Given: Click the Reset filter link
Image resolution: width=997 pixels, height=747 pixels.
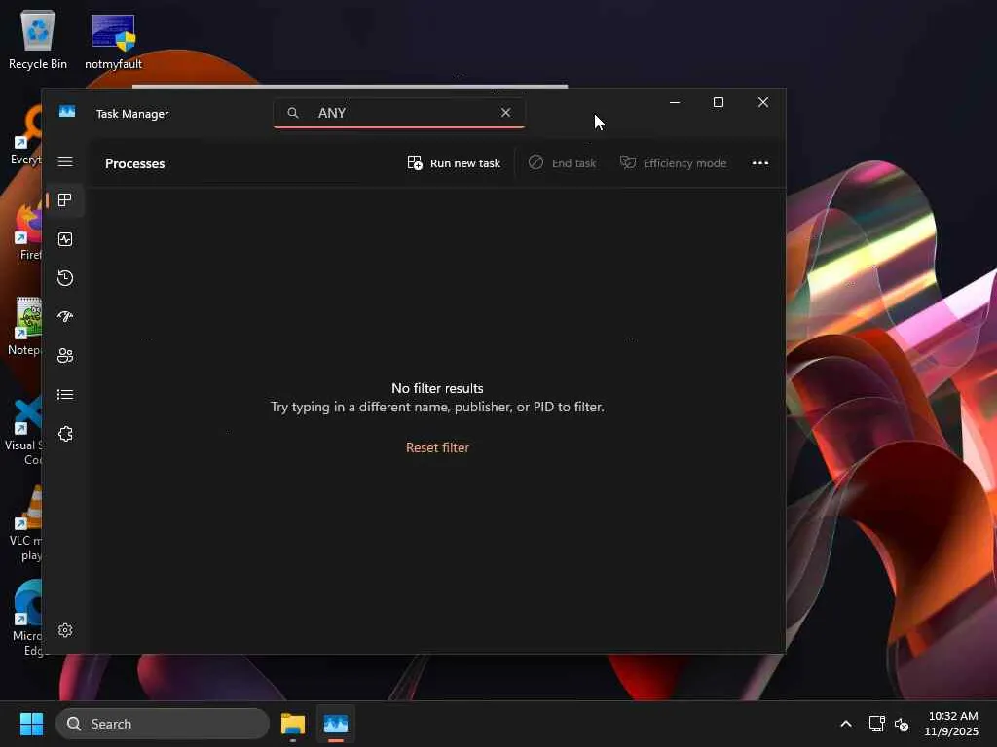Looking at the screenshot, I should 437,447.
